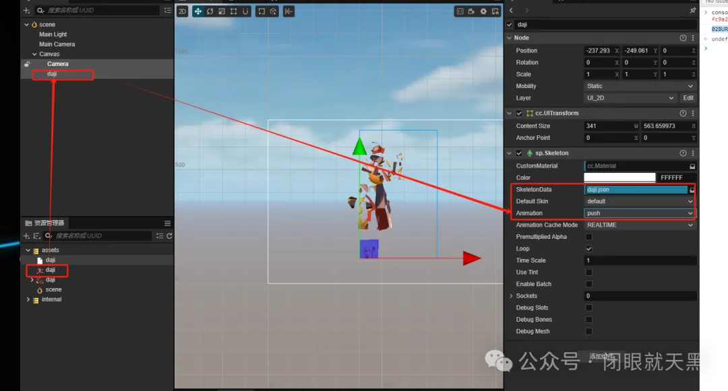Open the align tools dropdown in scene toolbar
Viewport: 728px width, 391px height.
tap(289, 11)
